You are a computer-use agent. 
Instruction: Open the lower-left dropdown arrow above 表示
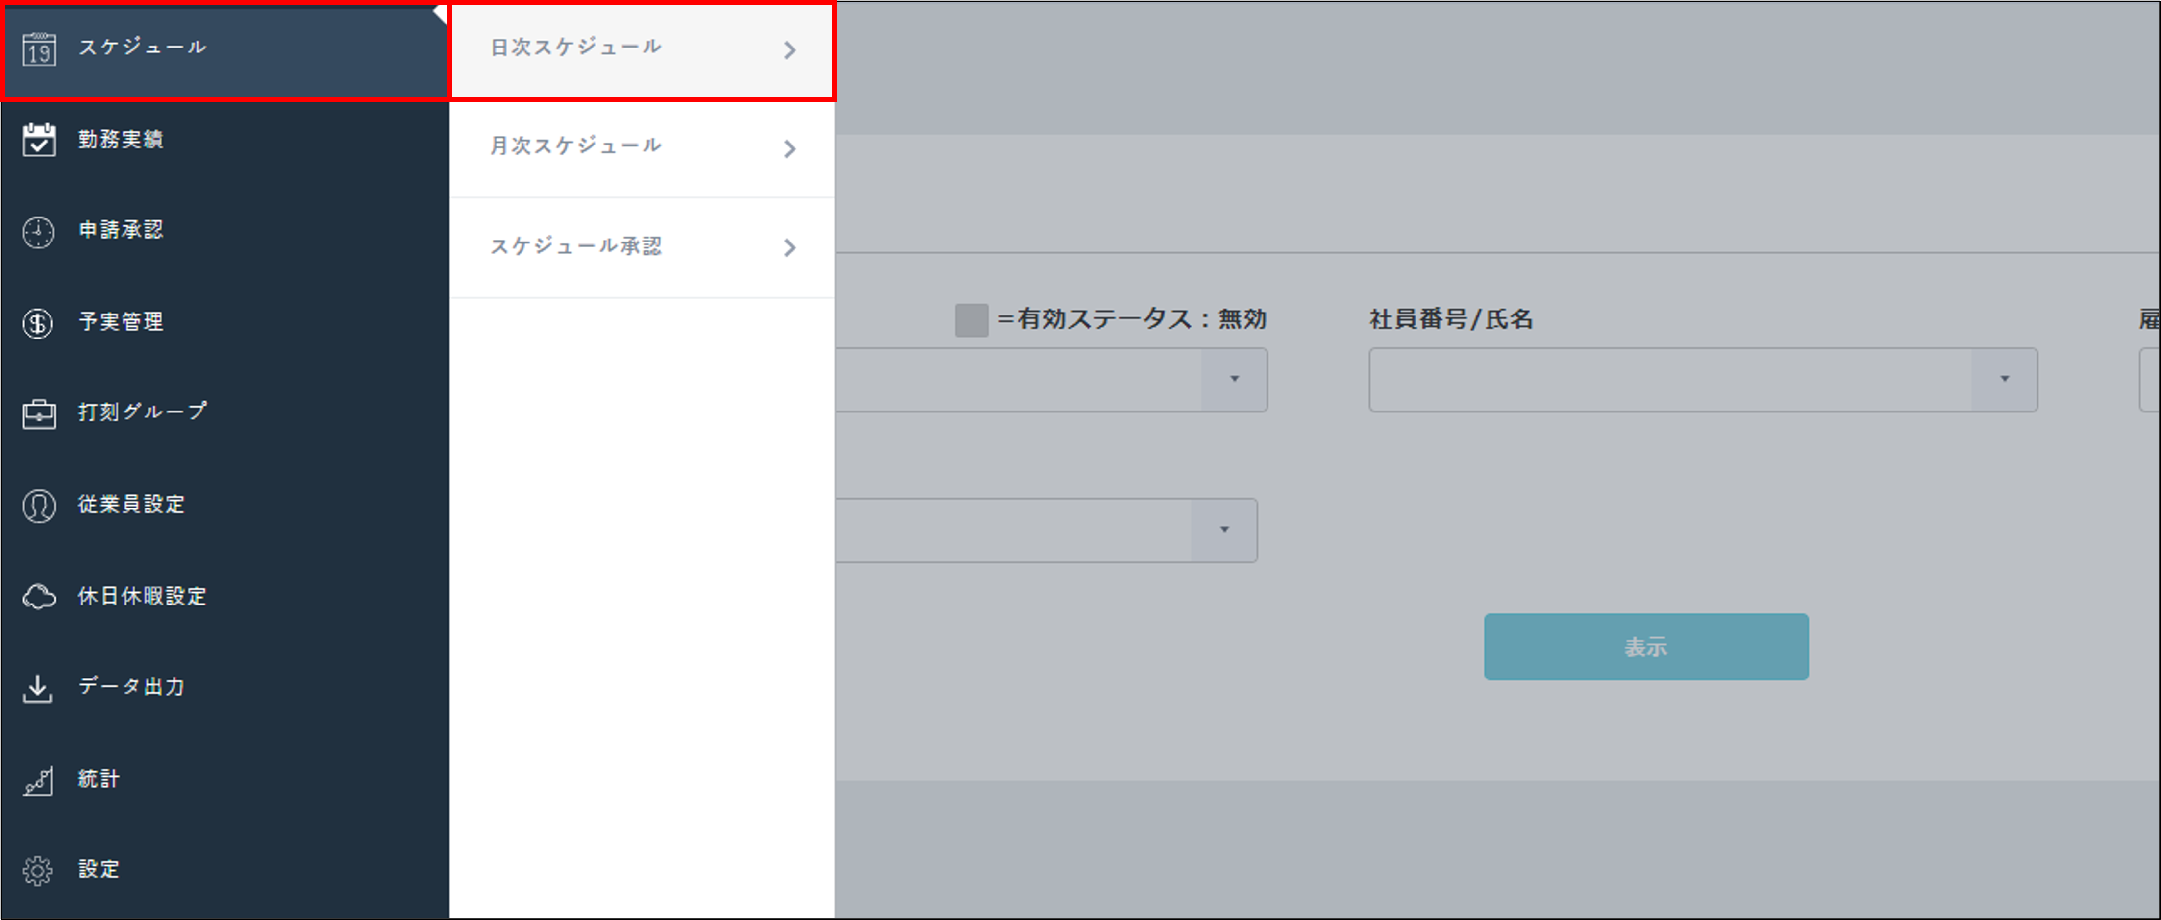(1224, 530)
